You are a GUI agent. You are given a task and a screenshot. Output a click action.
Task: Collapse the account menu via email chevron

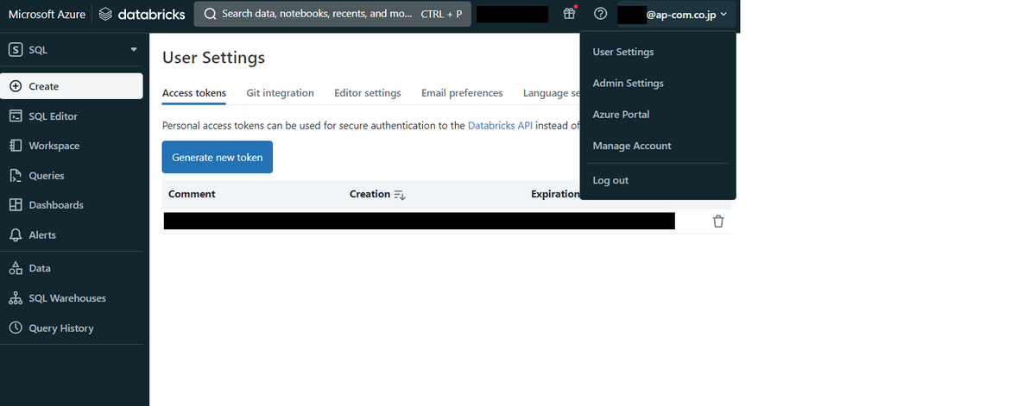click(x=723, y=14)
